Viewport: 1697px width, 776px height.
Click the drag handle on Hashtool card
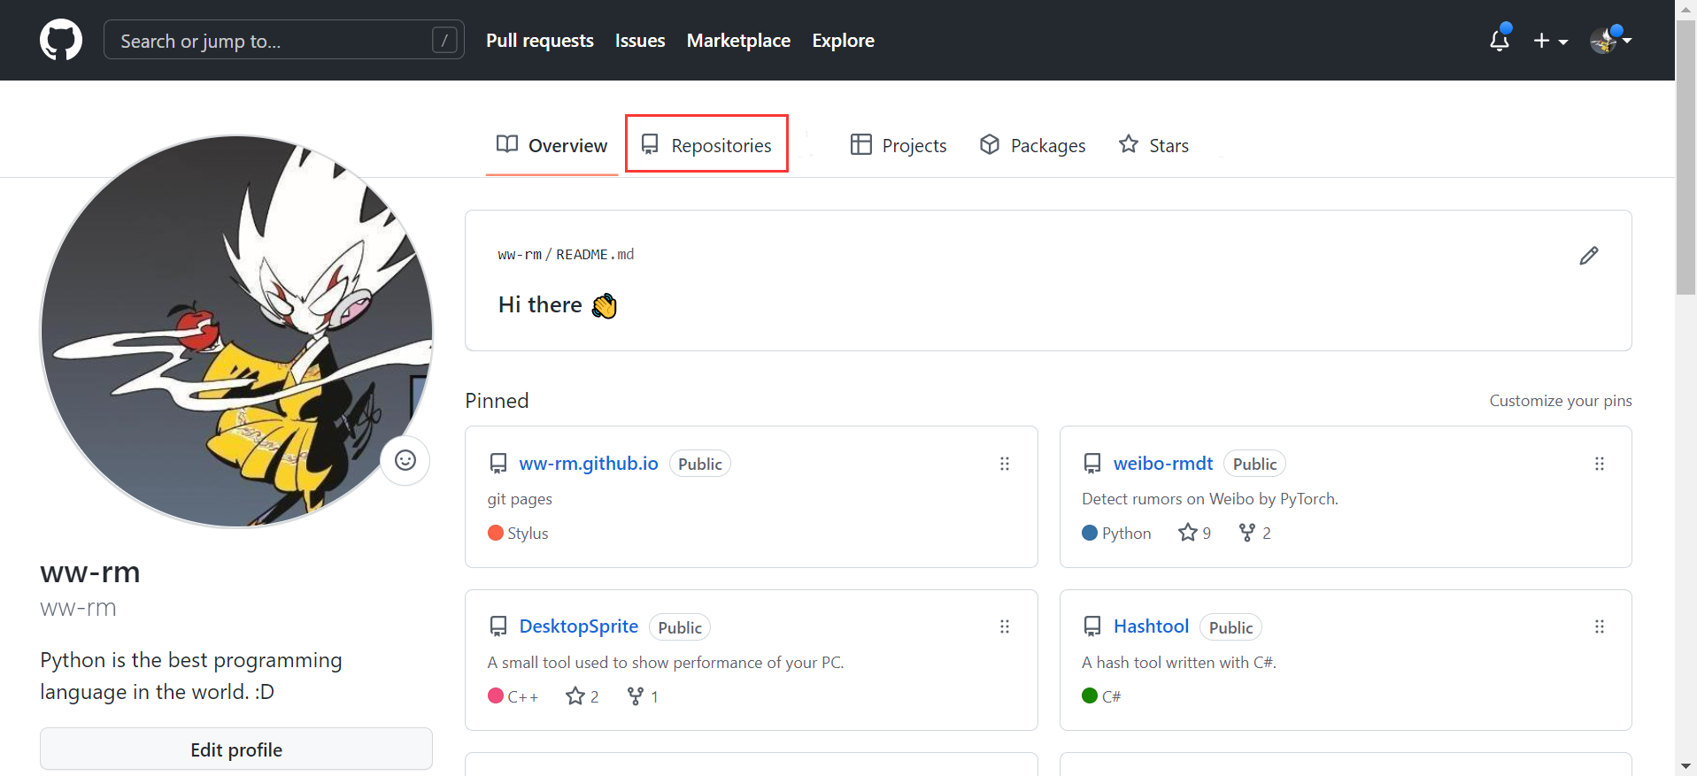click(1599, 626)
